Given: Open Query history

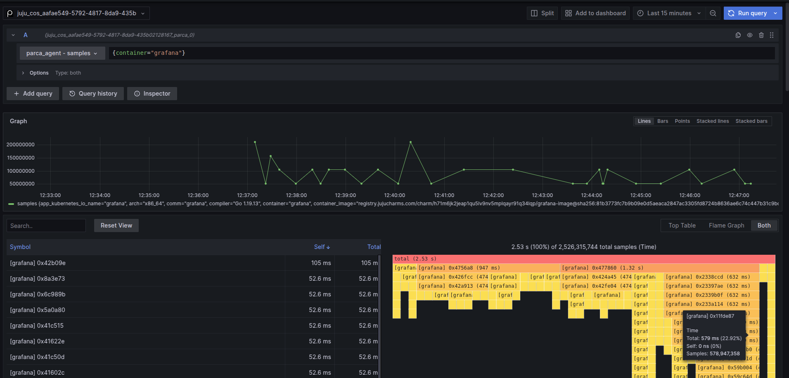Looking at the screenshot, I should [x=93, y=94].
